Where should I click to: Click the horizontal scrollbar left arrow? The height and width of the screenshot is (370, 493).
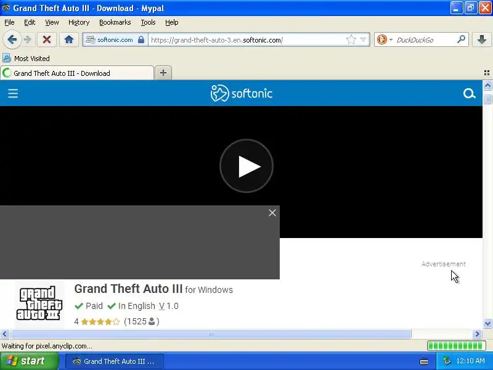[x=4, y=334]
